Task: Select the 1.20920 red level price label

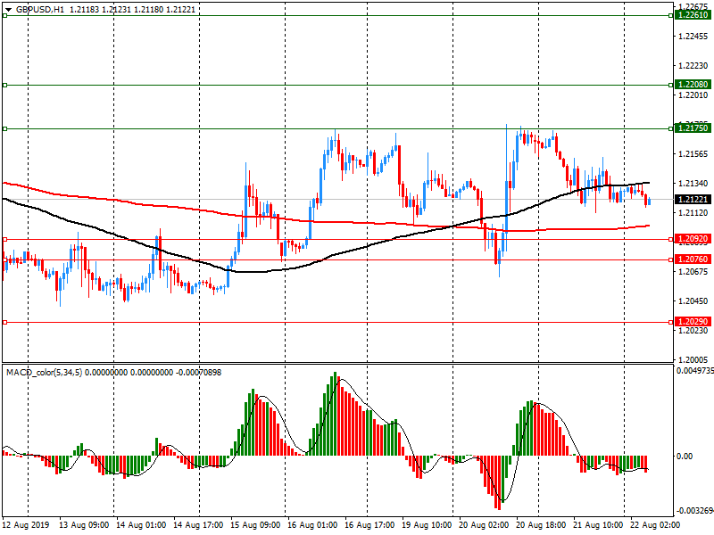Action: click(693, 239)
